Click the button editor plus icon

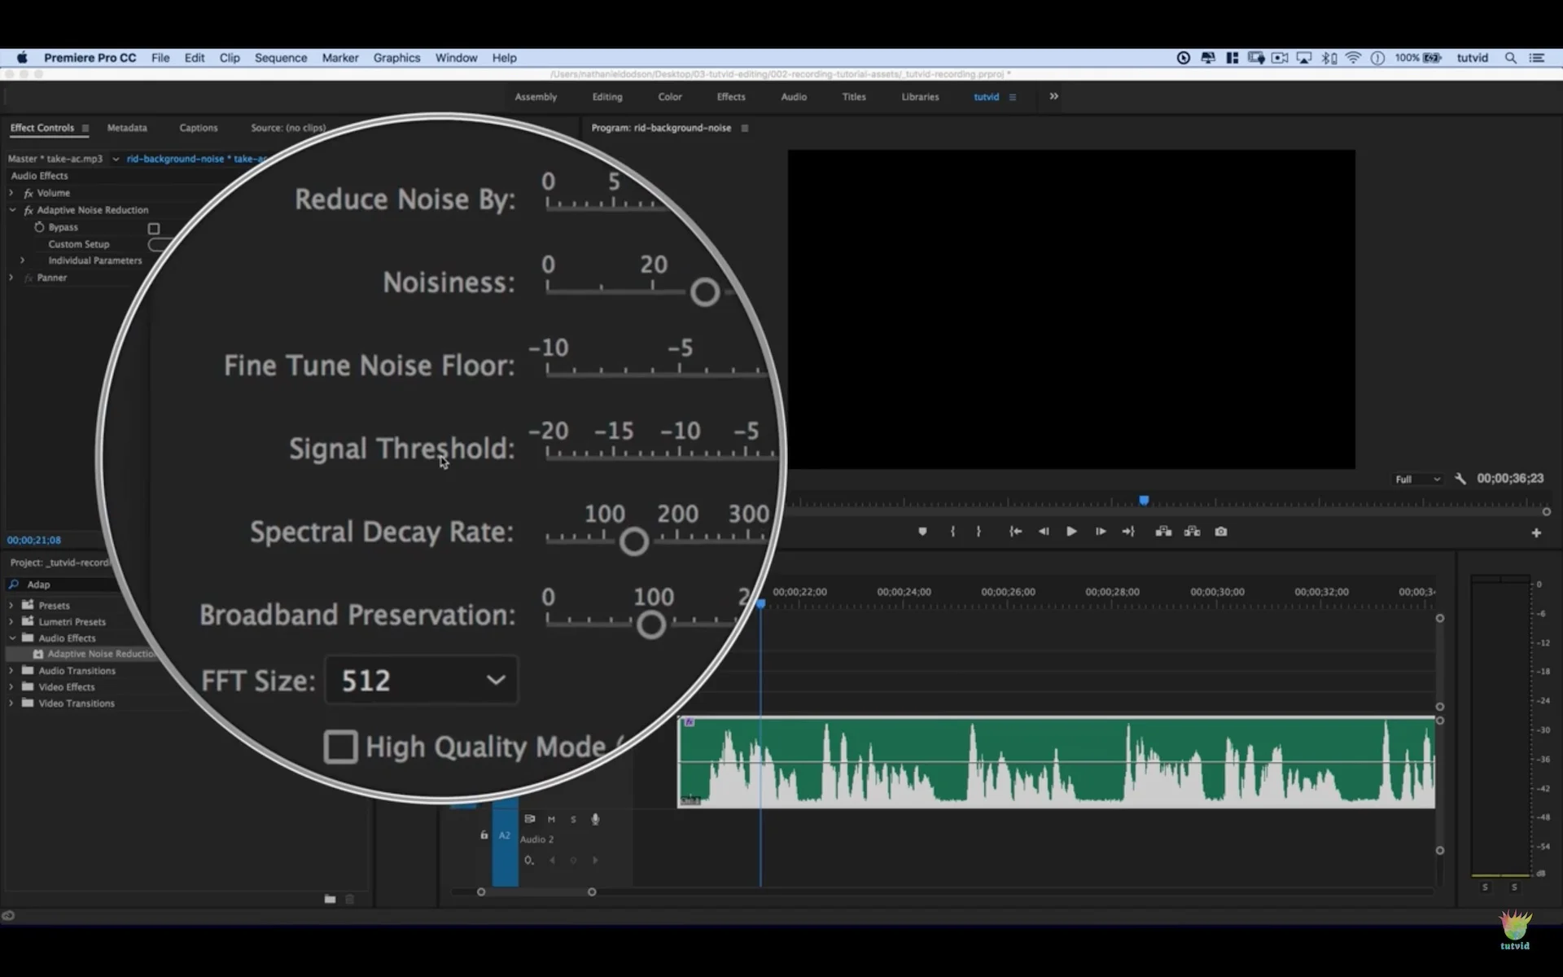[x=1536, y=532]
